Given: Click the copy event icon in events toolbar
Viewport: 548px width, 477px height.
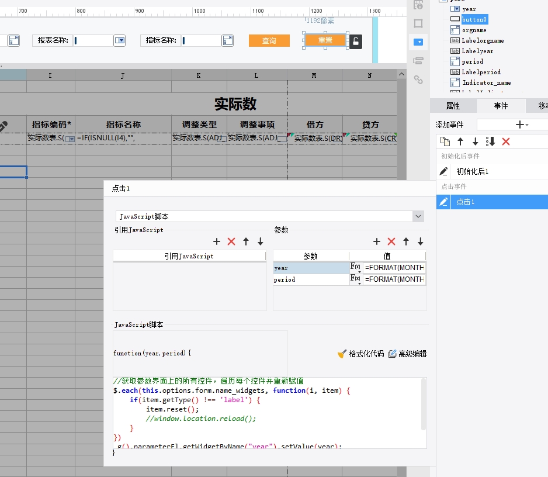Looking at the screenshot, I should click(445, 141).
